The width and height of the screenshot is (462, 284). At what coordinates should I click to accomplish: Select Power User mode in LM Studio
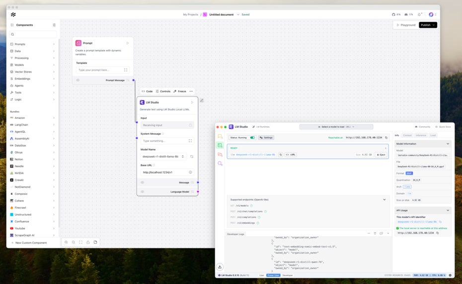tap(273, 276)
